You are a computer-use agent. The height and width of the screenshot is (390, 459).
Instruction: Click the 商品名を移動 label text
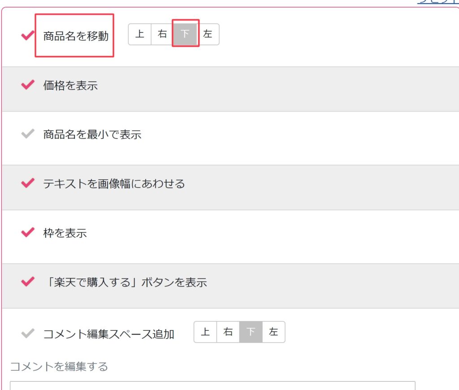pyautogui.click(x=76, y=36)
